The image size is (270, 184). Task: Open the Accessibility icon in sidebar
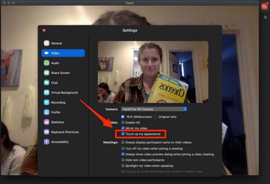tap(47, 142)
